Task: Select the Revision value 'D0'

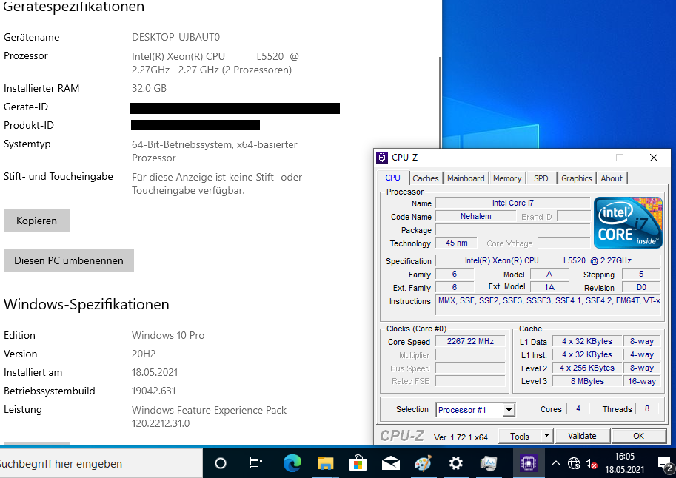Action: pos(641,288)
